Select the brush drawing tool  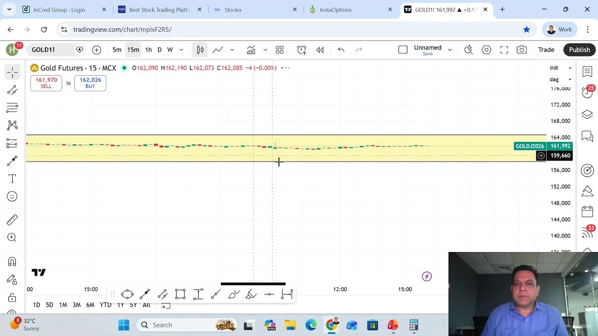tap(12, 161)
